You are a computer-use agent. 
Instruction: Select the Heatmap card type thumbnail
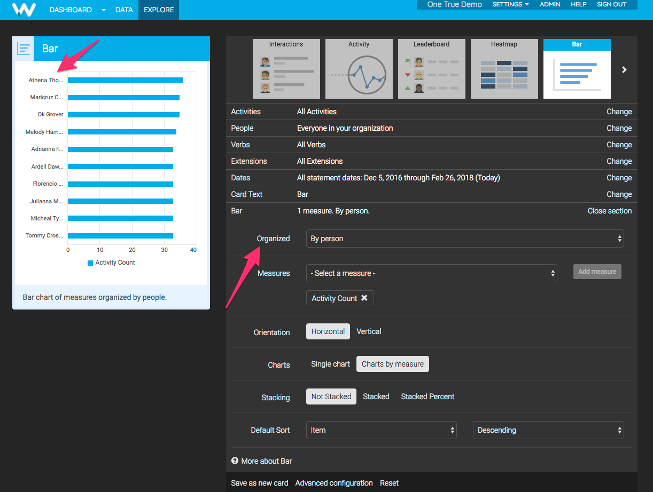[x=504, y=69]
